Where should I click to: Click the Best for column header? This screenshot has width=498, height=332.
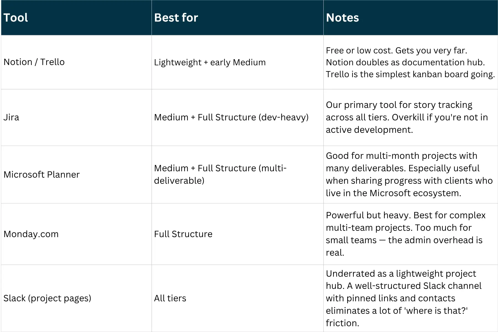[x=237, y=18]
